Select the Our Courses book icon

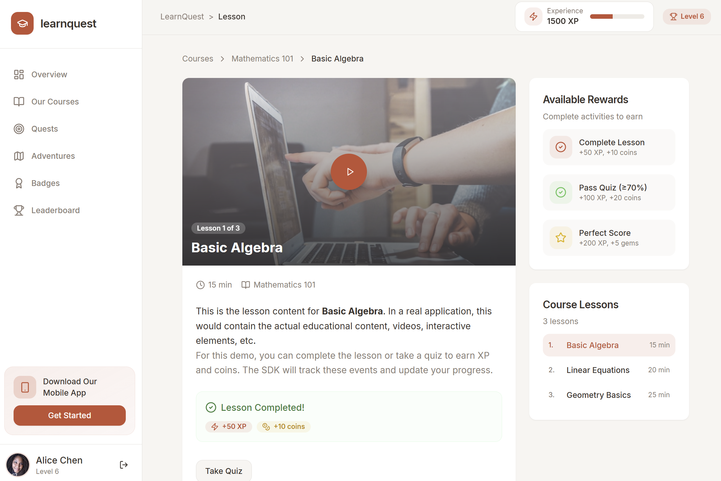pos(19,101)
